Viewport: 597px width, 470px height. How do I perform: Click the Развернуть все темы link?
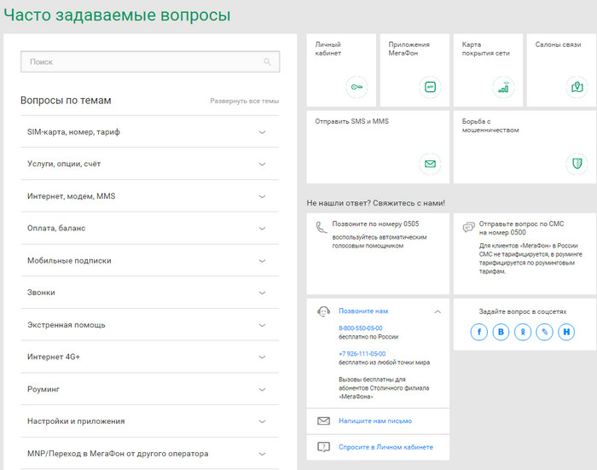(x=244, y=102)
